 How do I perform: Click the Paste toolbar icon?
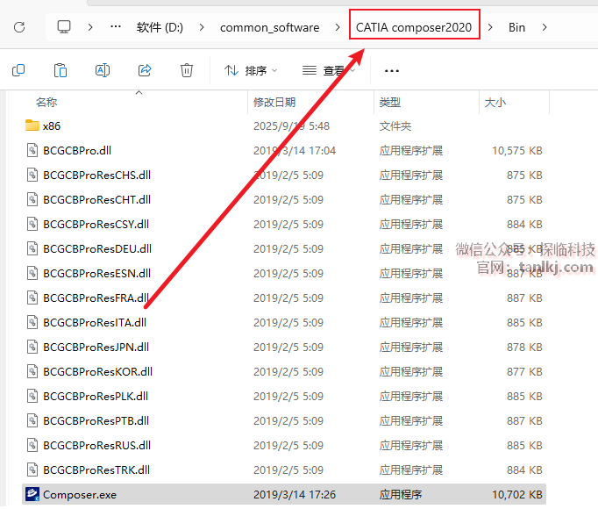tap(61, 70)
